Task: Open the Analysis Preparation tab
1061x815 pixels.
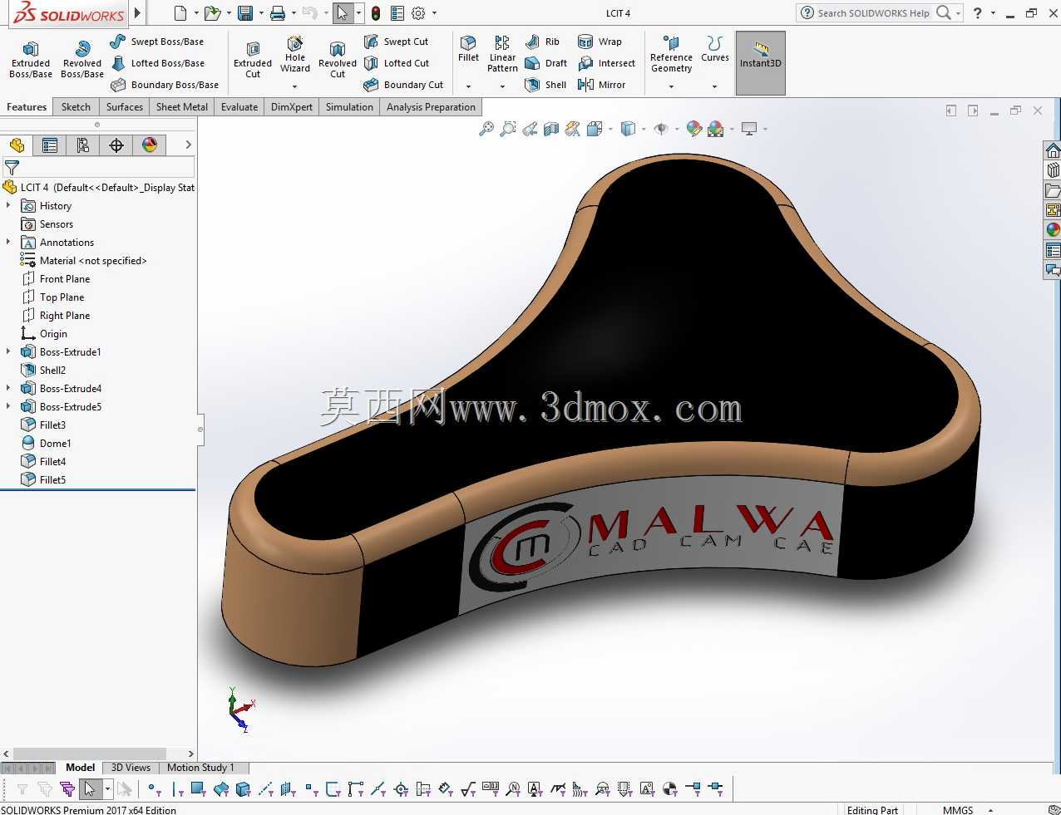Action: click(431, 107)
